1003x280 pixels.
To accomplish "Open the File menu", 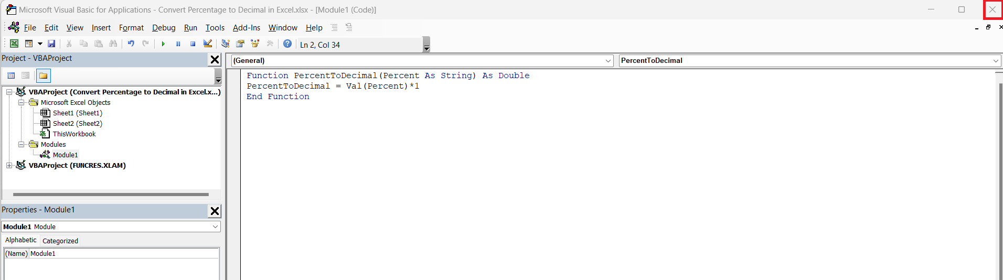I will (x=30, y=28).
